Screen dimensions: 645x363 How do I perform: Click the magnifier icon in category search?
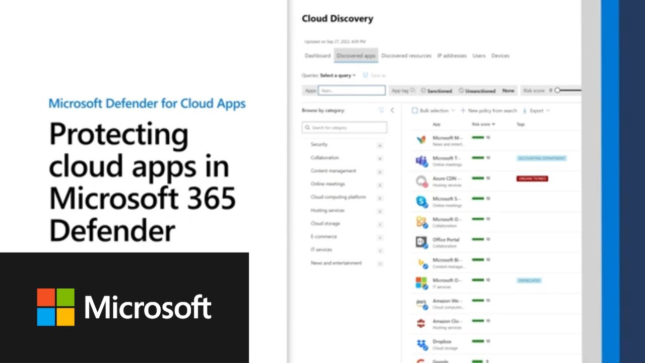(x=307, y=128)
